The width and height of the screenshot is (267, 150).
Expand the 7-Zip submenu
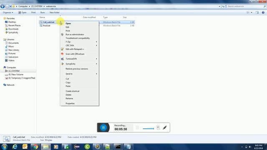tap(80, 42)
